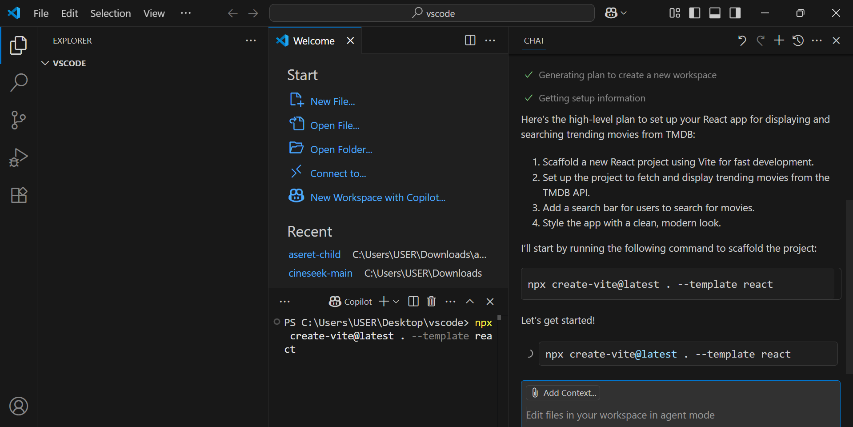The image size is (853, 427).
Task: Show chat history with clock icon
Action: click(x=798, y=40)
